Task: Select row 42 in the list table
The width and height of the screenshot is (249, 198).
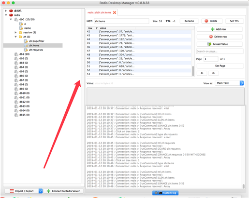Action: tap(139, 32)
